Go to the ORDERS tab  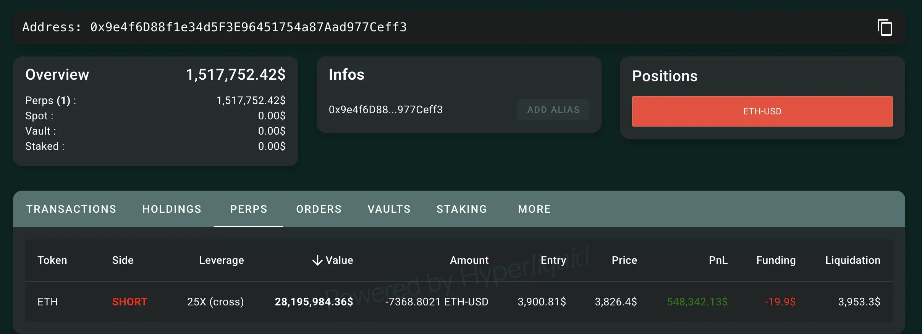319,209
